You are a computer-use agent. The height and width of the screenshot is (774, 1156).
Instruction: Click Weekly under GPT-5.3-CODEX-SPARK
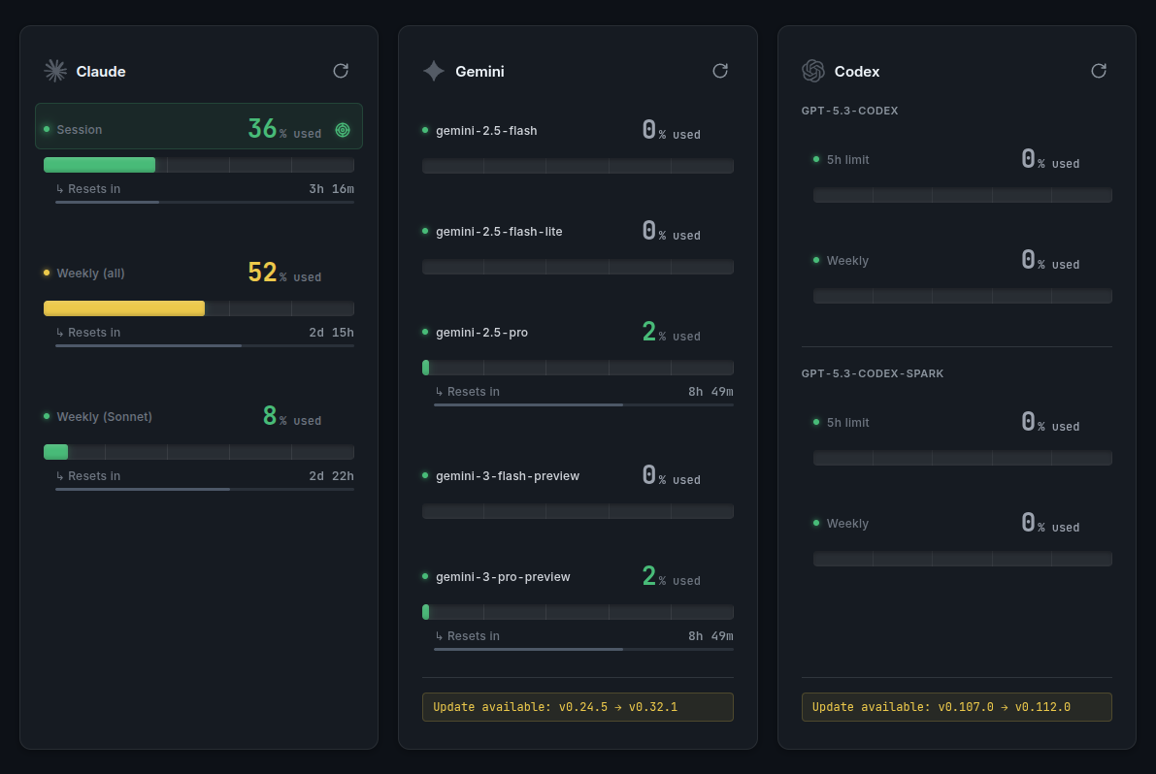[x=848, y=524]
